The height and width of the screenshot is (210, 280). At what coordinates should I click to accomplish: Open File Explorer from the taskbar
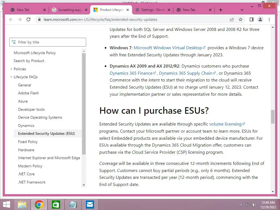22,205
